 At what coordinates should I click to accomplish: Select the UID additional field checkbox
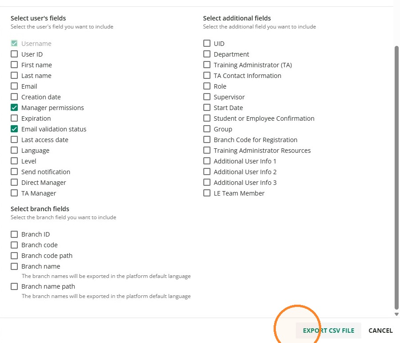[207, 43]
